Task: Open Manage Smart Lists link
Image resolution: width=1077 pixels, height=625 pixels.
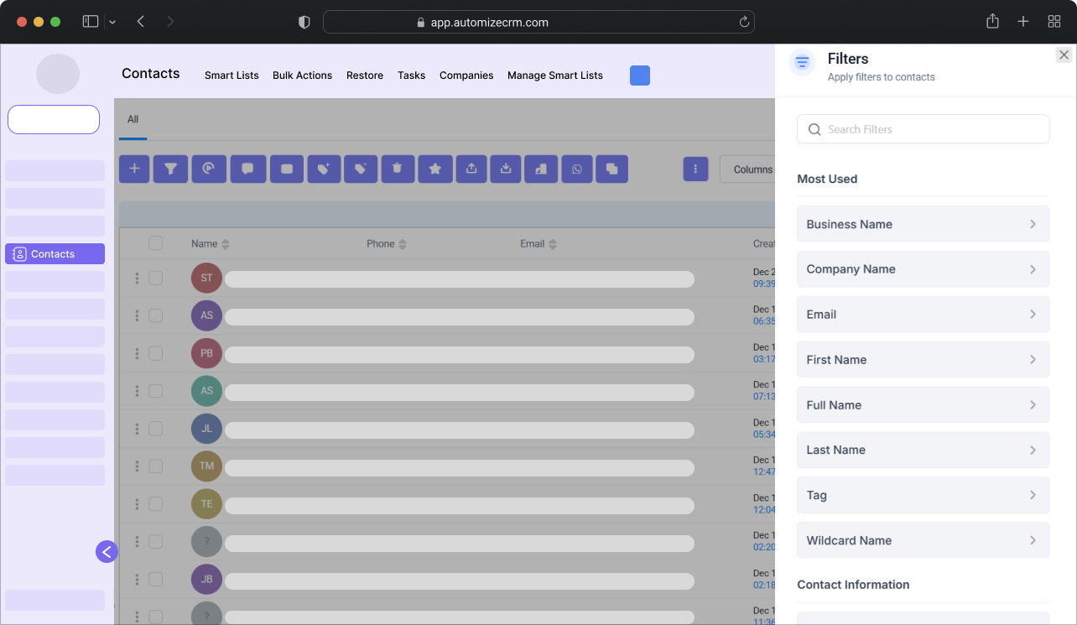Action: 555,76
